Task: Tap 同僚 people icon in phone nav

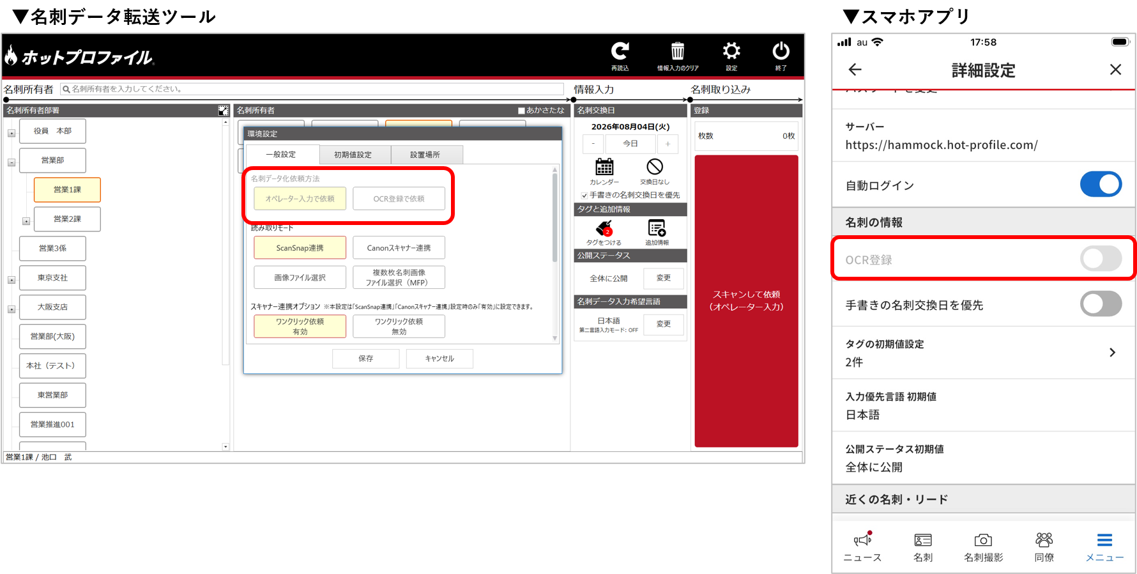Action: point(1044,539)
